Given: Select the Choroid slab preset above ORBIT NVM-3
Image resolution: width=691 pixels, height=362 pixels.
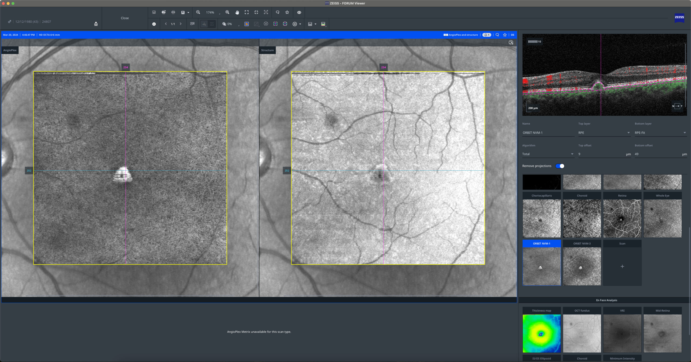Looking at the screenshot, I should (x=582, y=215).
